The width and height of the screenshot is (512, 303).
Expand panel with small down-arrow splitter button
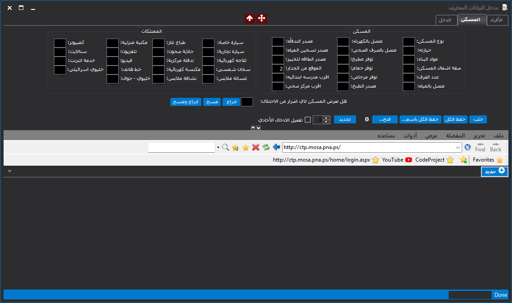pos(258,128)
